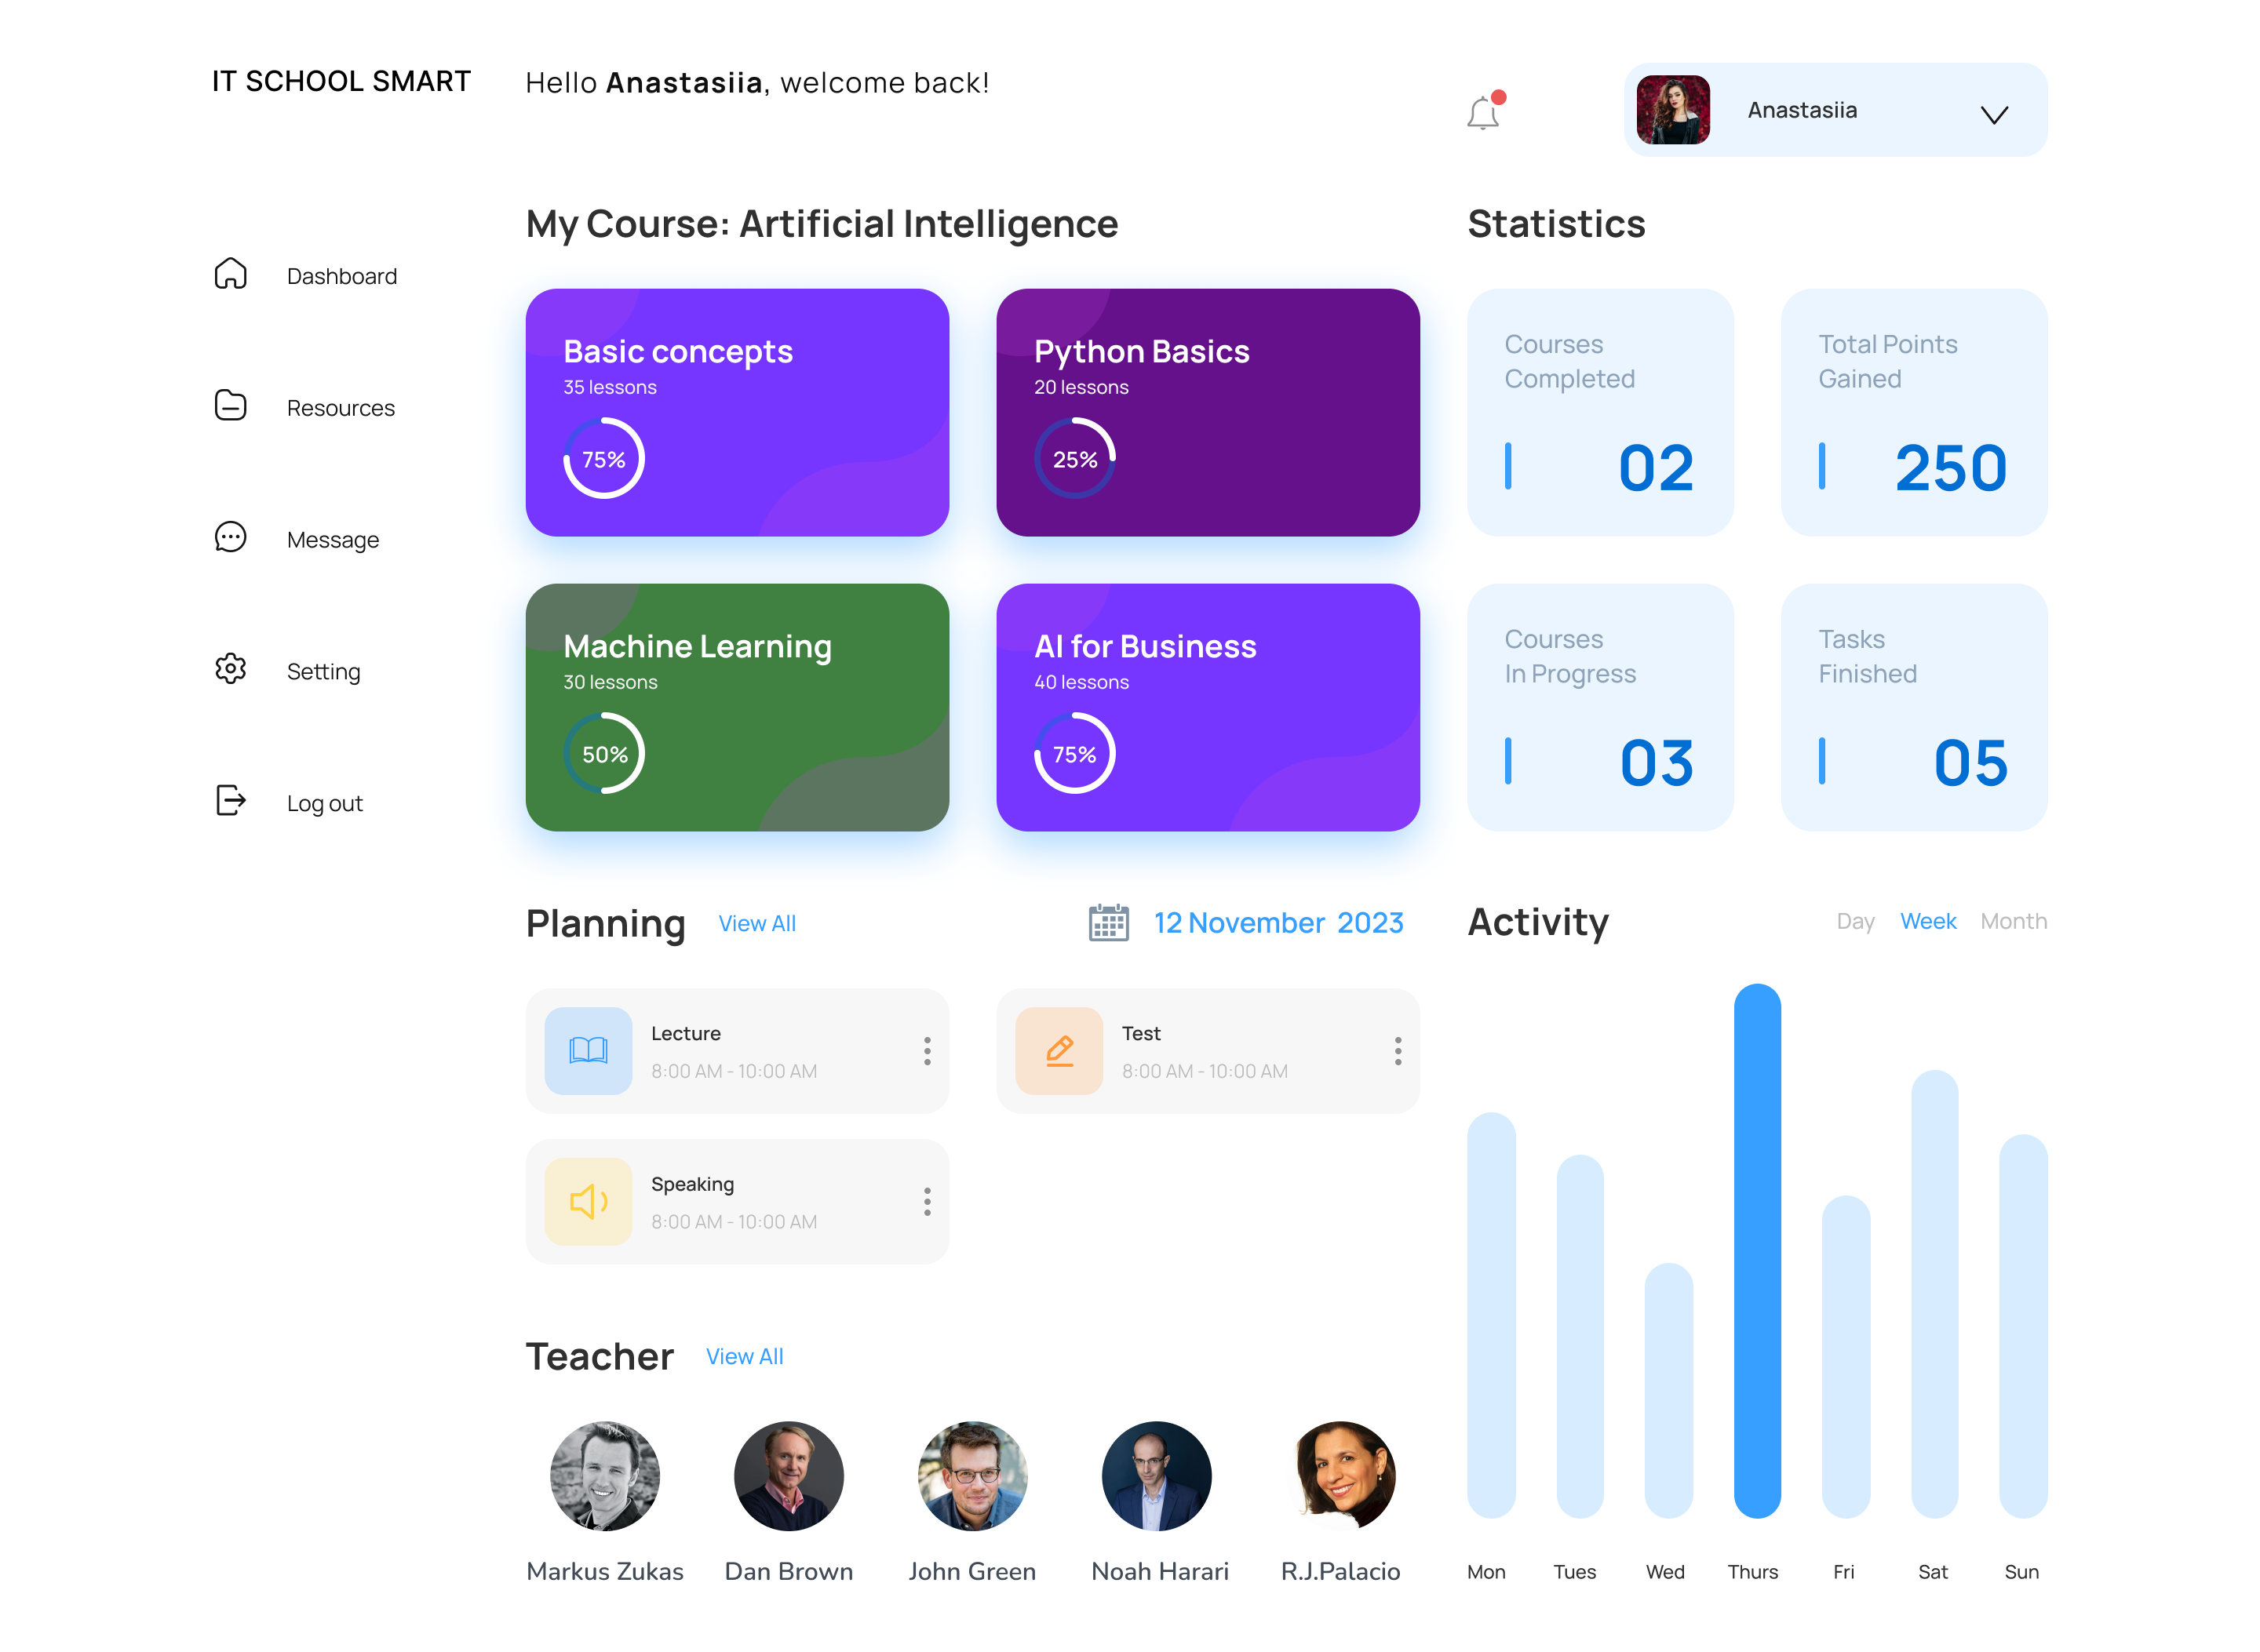Click the Lecture book icon

(589, 1050)
